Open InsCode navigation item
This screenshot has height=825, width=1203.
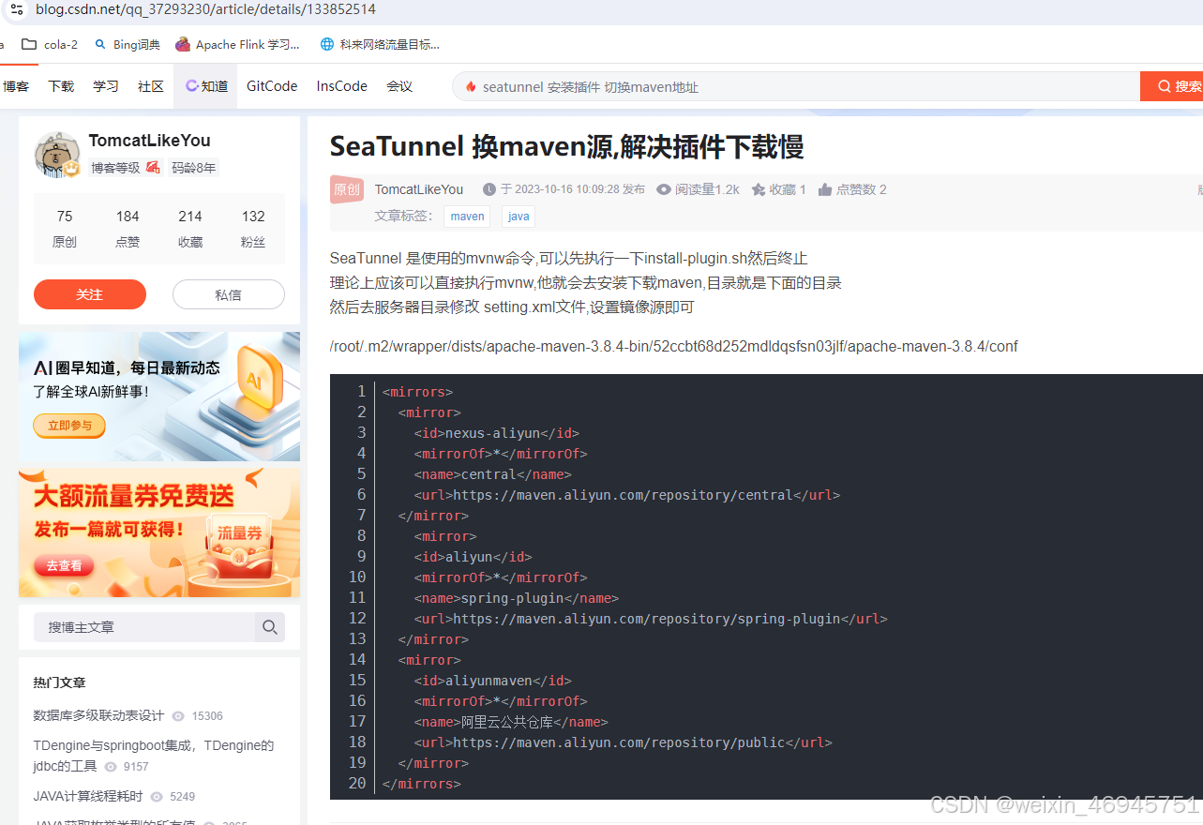tap(342, 86)
